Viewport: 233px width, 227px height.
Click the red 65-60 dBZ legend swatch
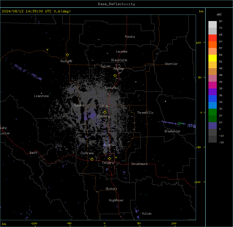tap(212, 38)
